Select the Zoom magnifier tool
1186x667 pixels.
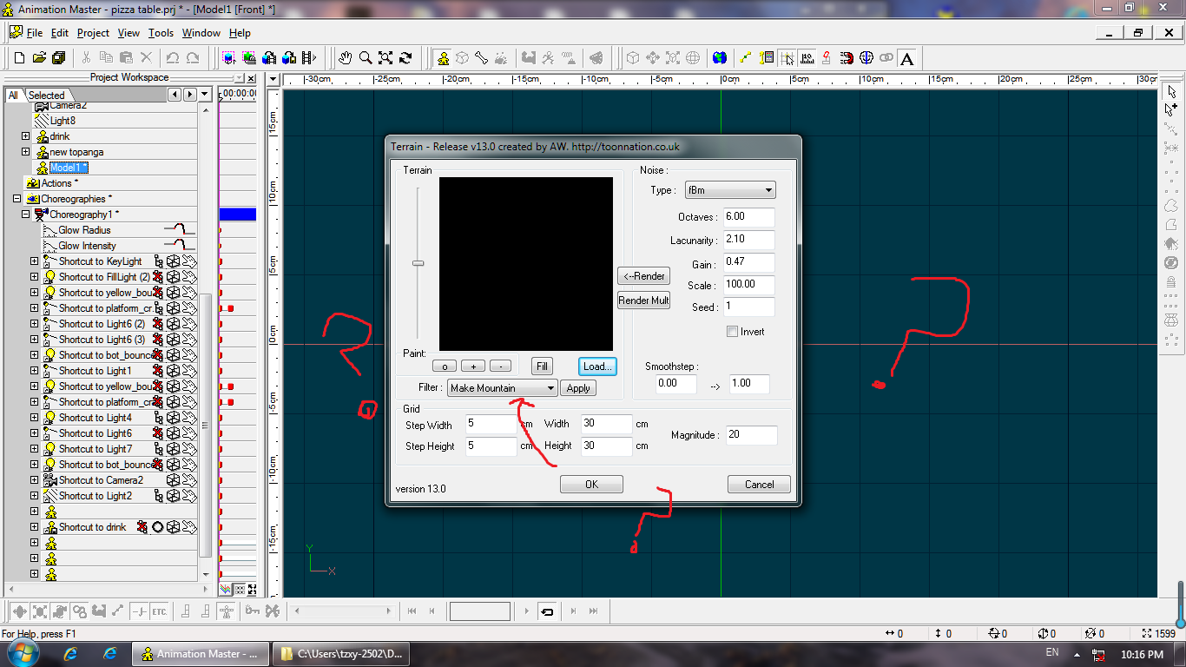(x=366, y=58)
